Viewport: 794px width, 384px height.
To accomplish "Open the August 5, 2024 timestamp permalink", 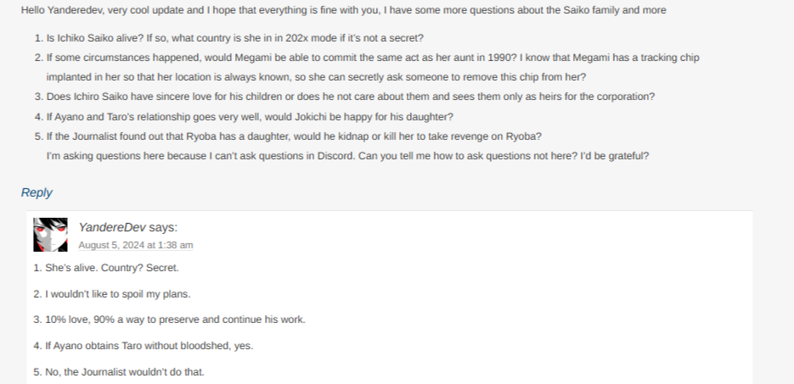I will tap(136, 245).
